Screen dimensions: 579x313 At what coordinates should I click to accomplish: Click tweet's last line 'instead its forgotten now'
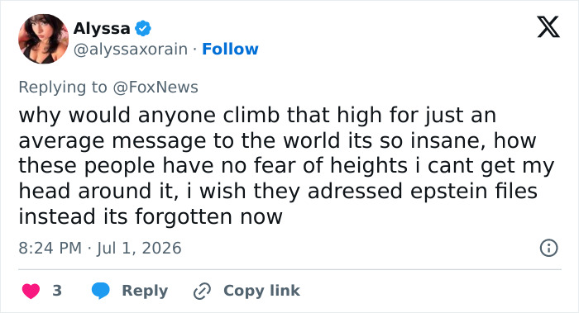(x=151, y=216)
